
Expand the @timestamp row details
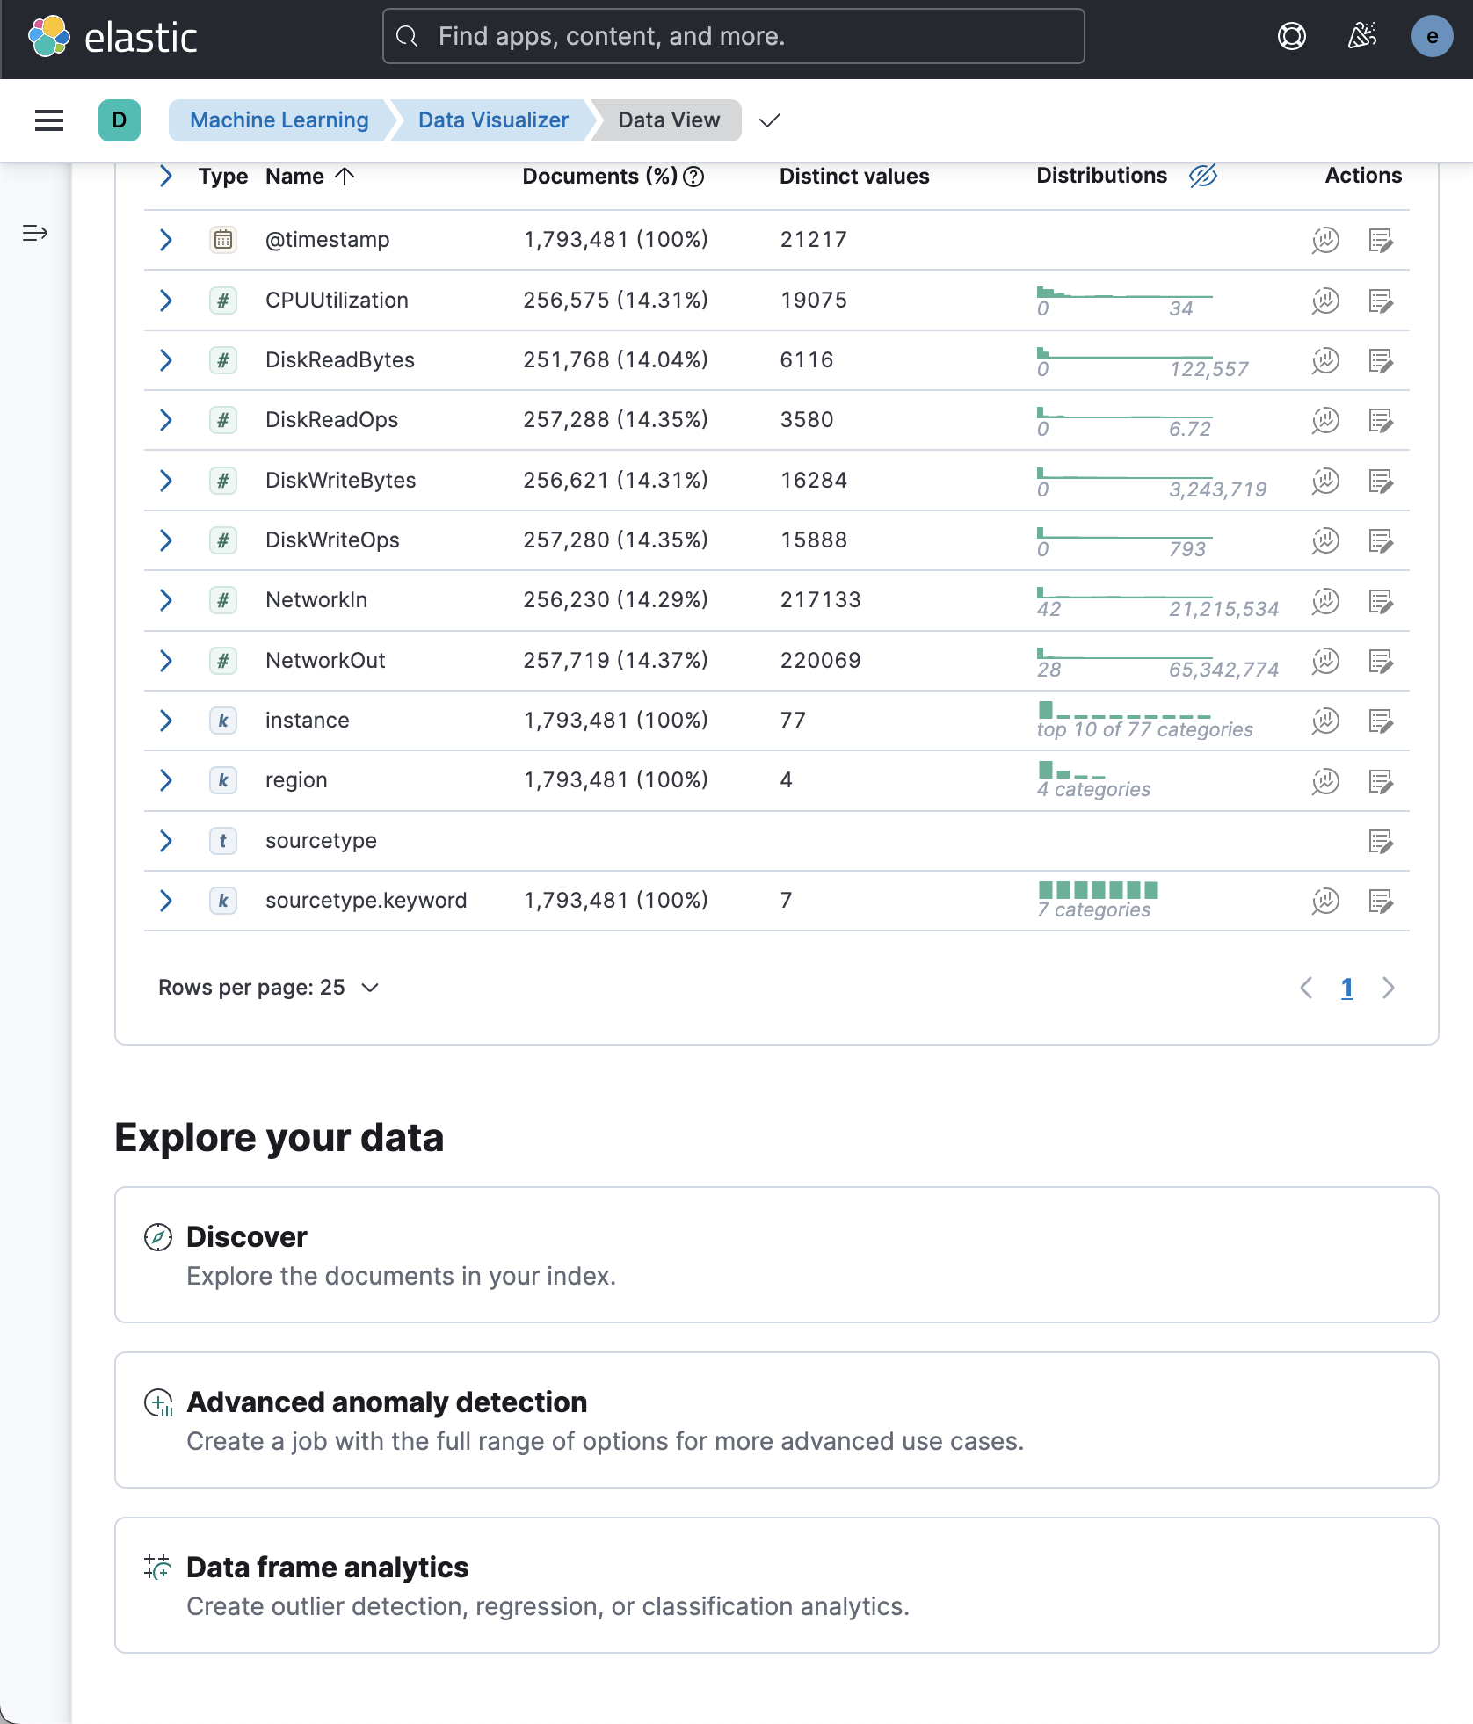pos(165,240)
